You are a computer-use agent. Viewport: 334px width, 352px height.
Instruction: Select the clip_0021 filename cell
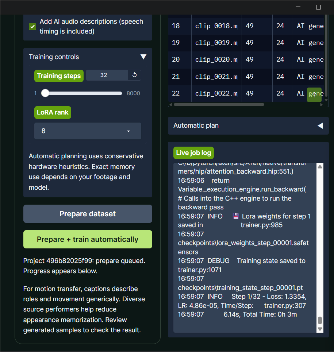coord(216,77)
